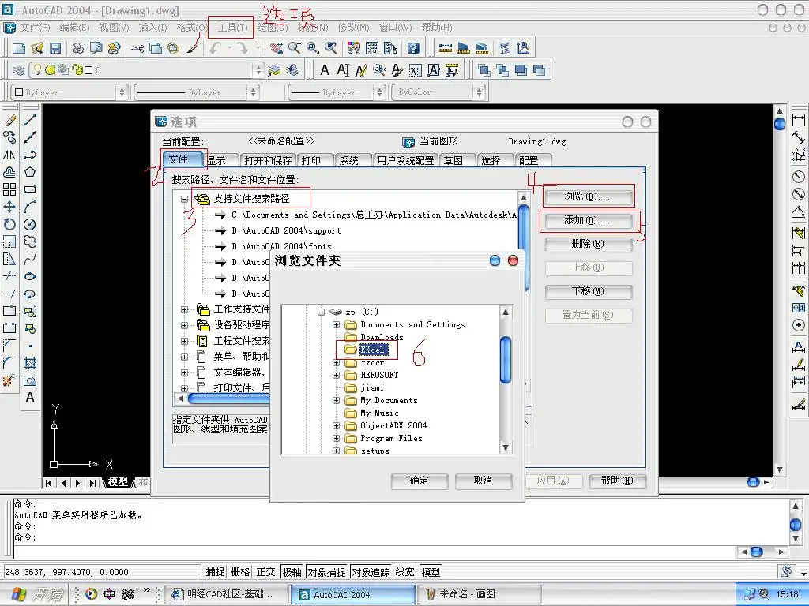This screenshot has height=606, width=809.
Task: Select the Rectangle draw tool
Action: tap(30, 189)
